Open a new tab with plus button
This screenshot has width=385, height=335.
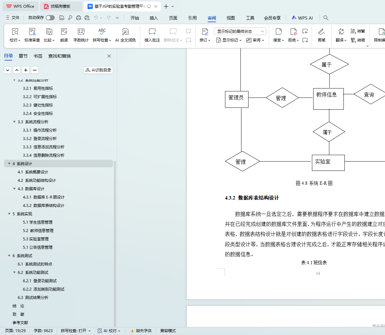coord(166,6)
